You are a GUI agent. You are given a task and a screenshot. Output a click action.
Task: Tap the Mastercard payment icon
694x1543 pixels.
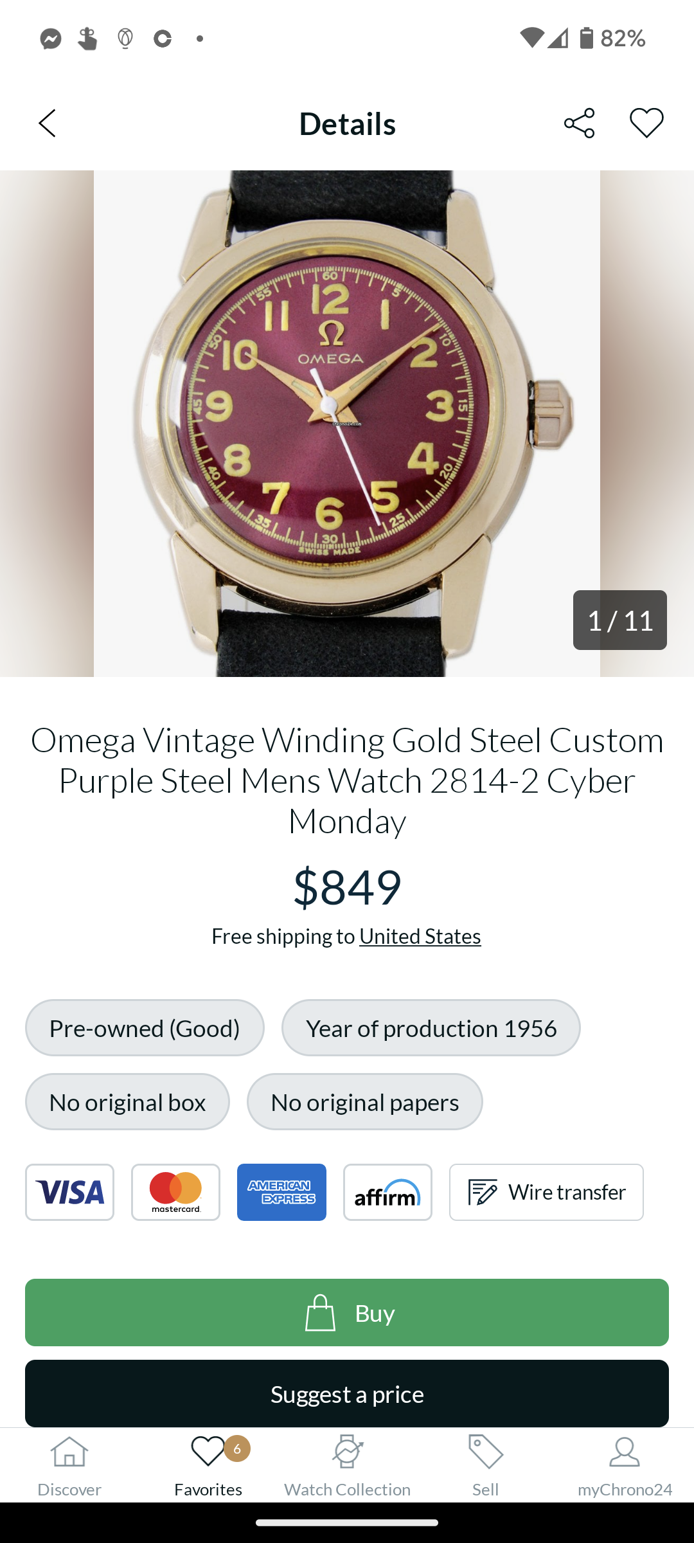click(175, 1192)
